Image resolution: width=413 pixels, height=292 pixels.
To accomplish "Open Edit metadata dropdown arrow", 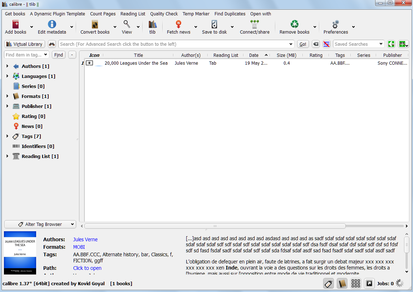I will (x=72, y=27).
